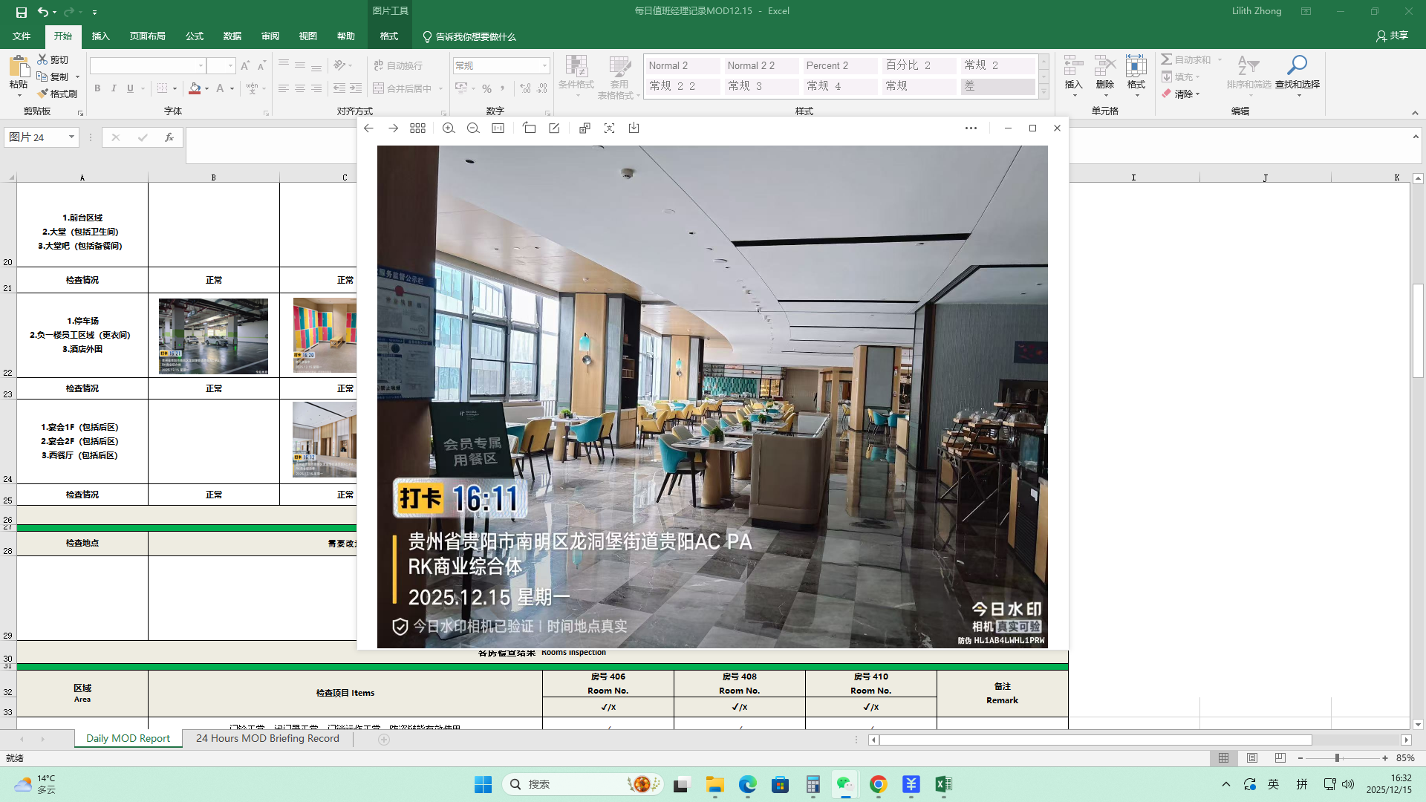Expand the Name Box dropdown
The image size is (1426, 802).
point(71,137)
